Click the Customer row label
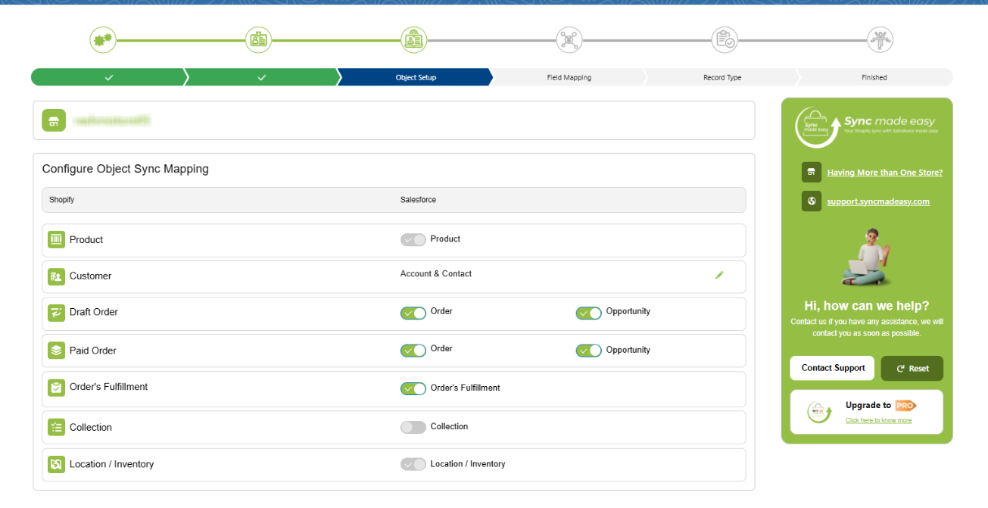988x508 pixels. [x=90, y=276]
